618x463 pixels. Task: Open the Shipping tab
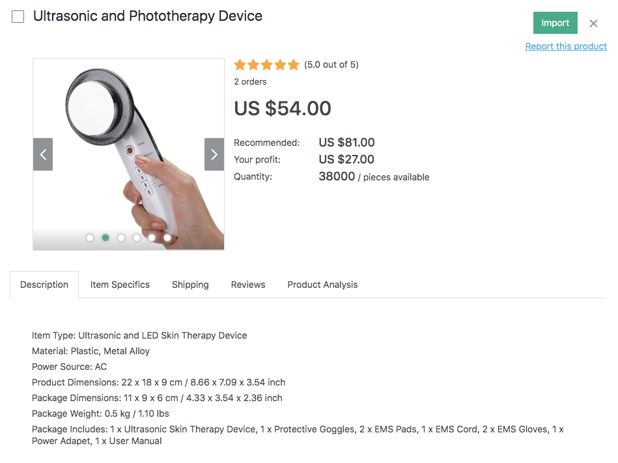click(x=190, y=285)
